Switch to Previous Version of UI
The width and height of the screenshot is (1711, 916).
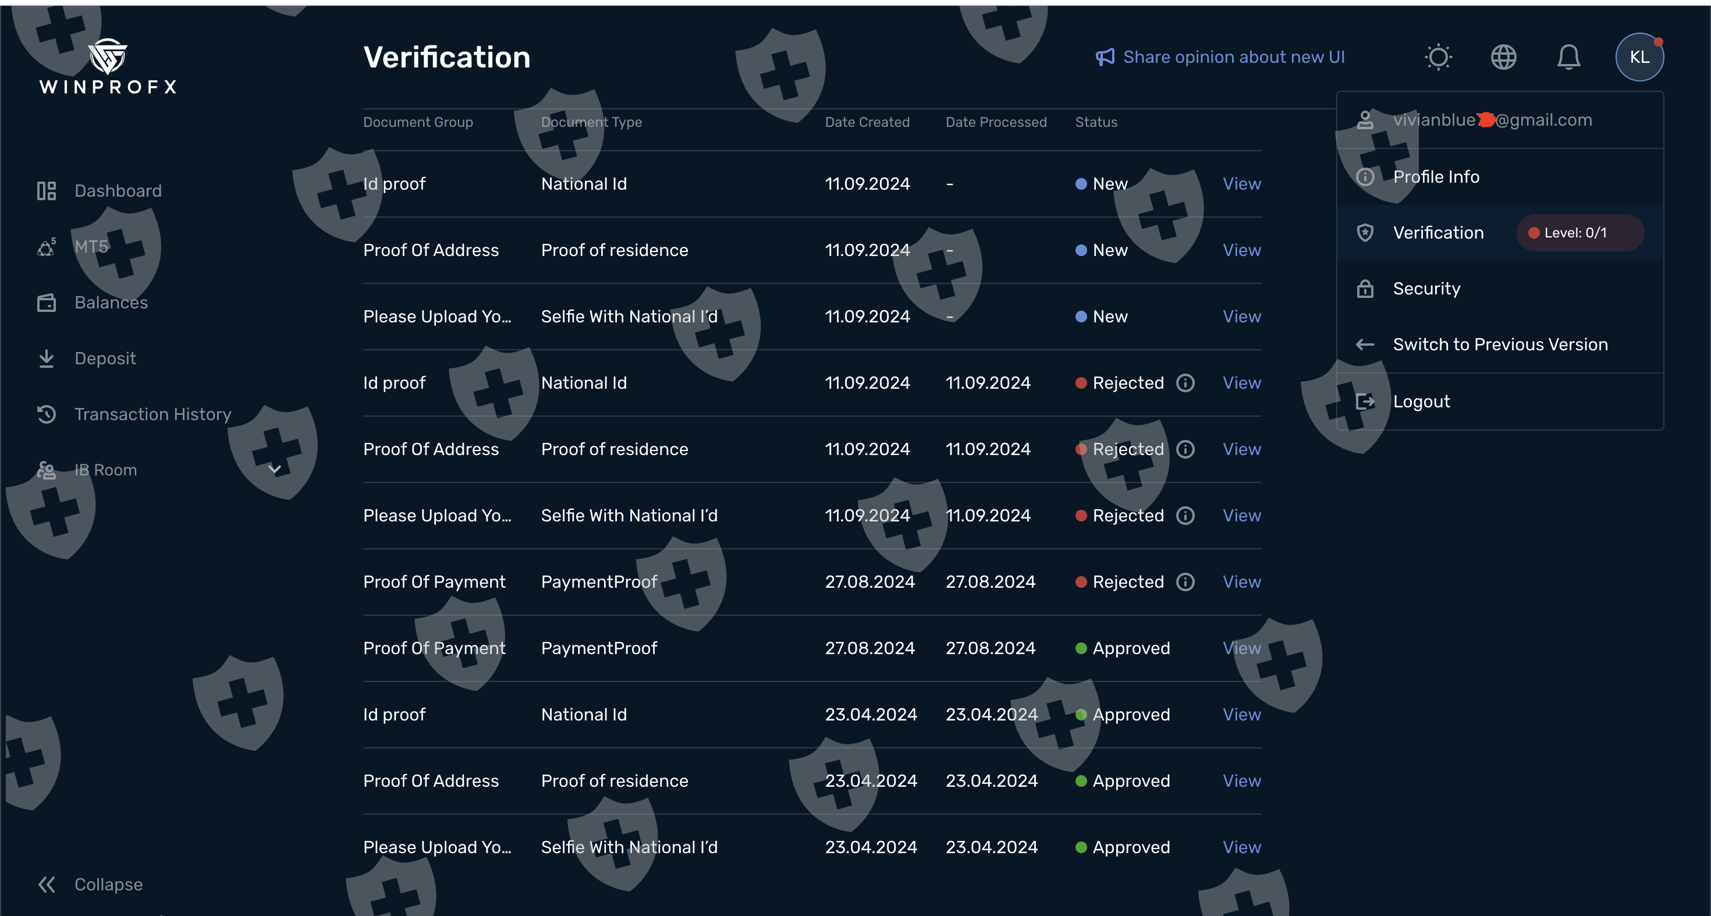[x=1500, y=344]
